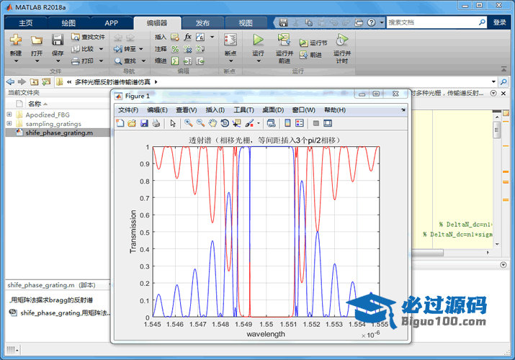The width and height of the screenshot is (515, 360).
Task: Click Hide Plot Tools icon
Action: [316, 123]
